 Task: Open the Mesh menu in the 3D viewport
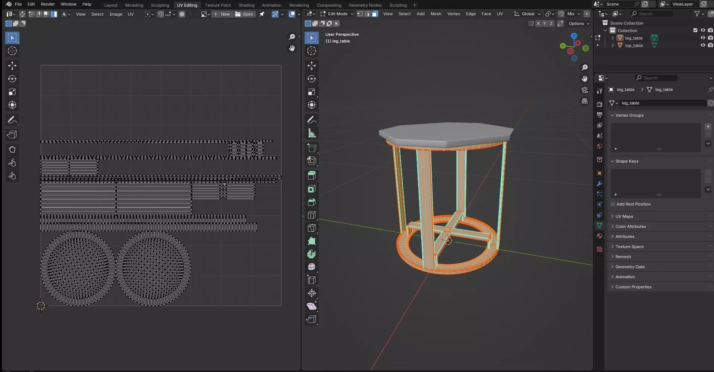click(x=435, y=14)
